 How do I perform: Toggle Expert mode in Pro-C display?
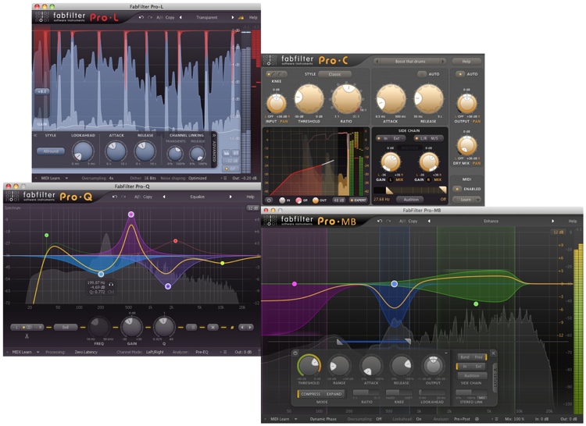point(358,201)
